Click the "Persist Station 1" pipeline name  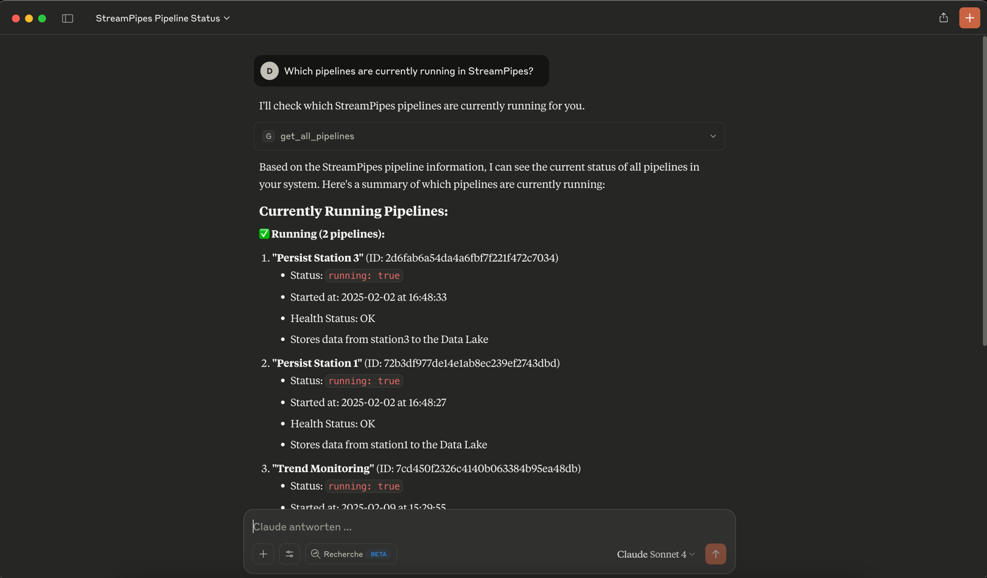317,363
